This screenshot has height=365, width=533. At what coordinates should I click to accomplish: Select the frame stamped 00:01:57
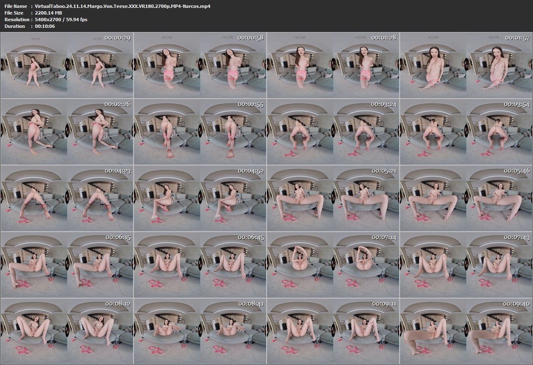coord(466,65)
